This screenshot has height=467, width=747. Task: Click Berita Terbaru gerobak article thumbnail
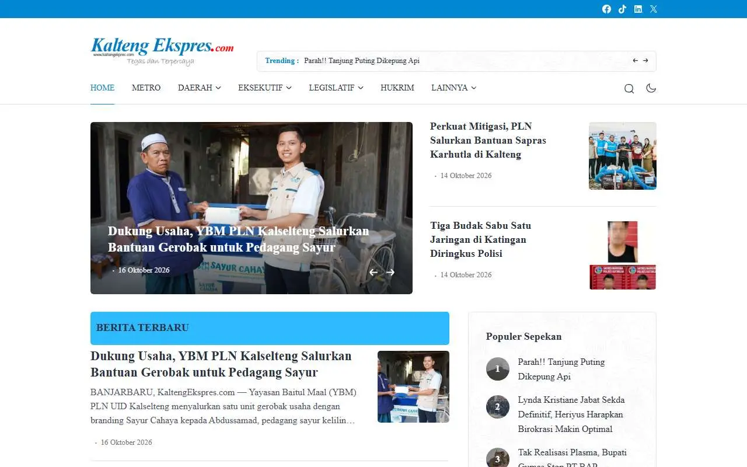413,386
